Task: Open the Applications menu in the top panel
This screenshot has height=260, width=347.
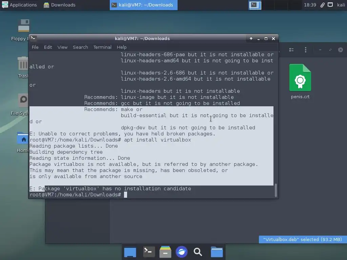Action: (19, 5)
